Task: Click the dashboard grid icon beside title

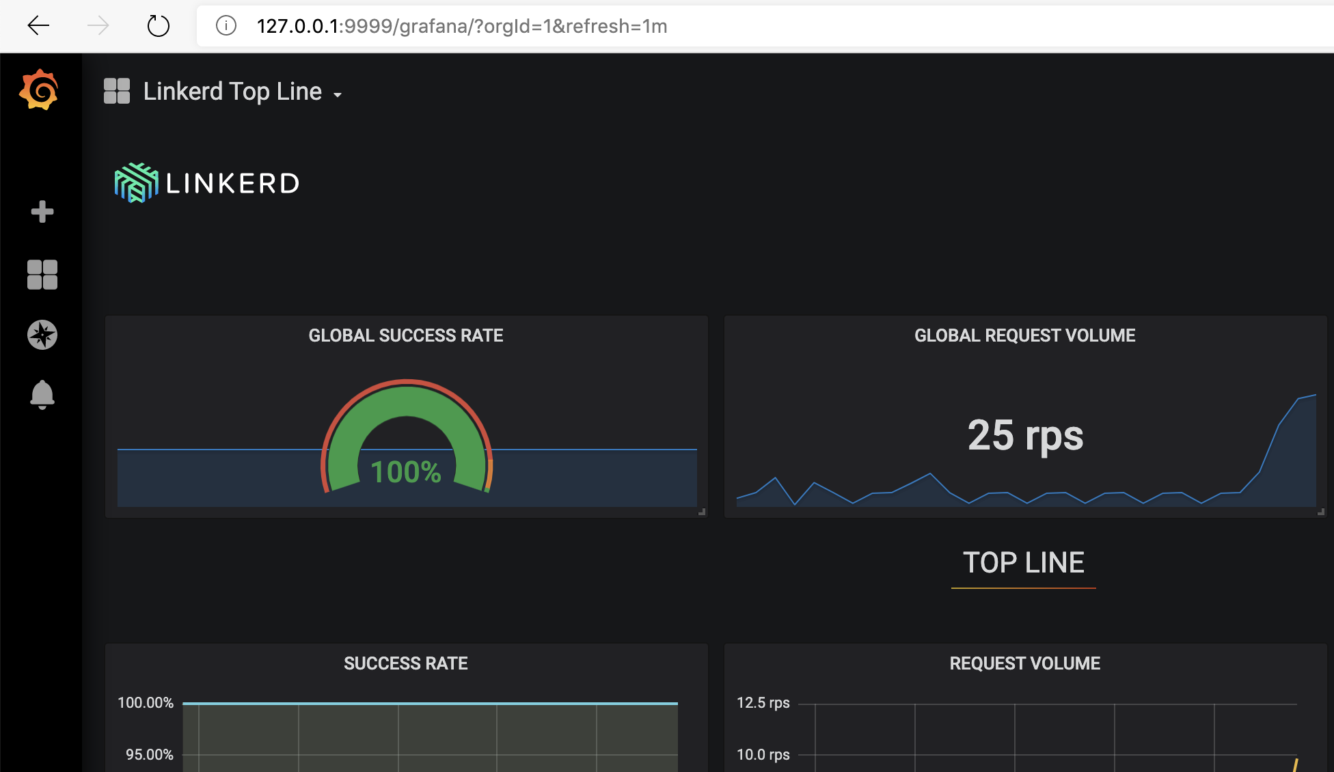Action: coord(117,91)
